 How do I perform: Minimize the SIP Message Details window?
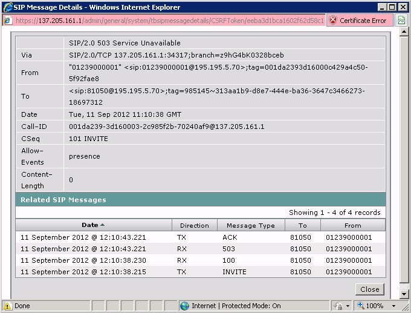point(382,7)
